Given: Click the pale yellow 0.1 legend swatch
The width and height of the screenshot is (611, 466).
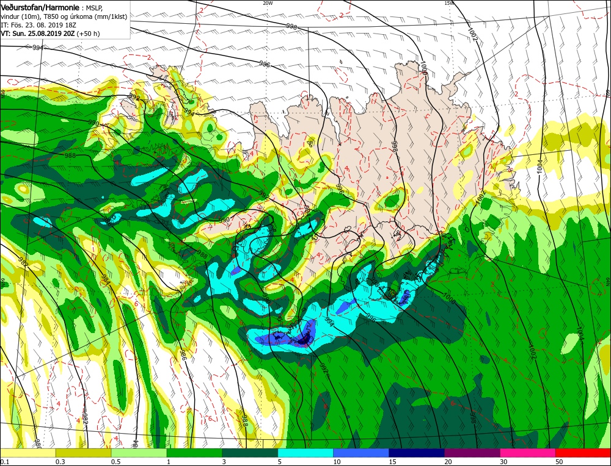Looking at the screenshot, I should [27, 453].
